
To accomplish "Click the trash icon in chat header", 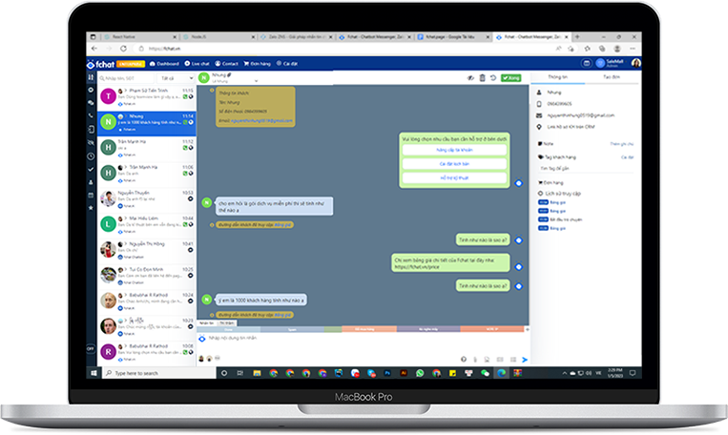I will (482, 77).
